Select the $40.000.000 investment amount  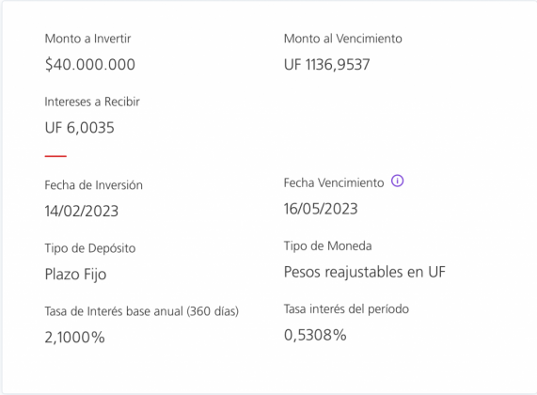pyautogui.click(x=90, y=64)
